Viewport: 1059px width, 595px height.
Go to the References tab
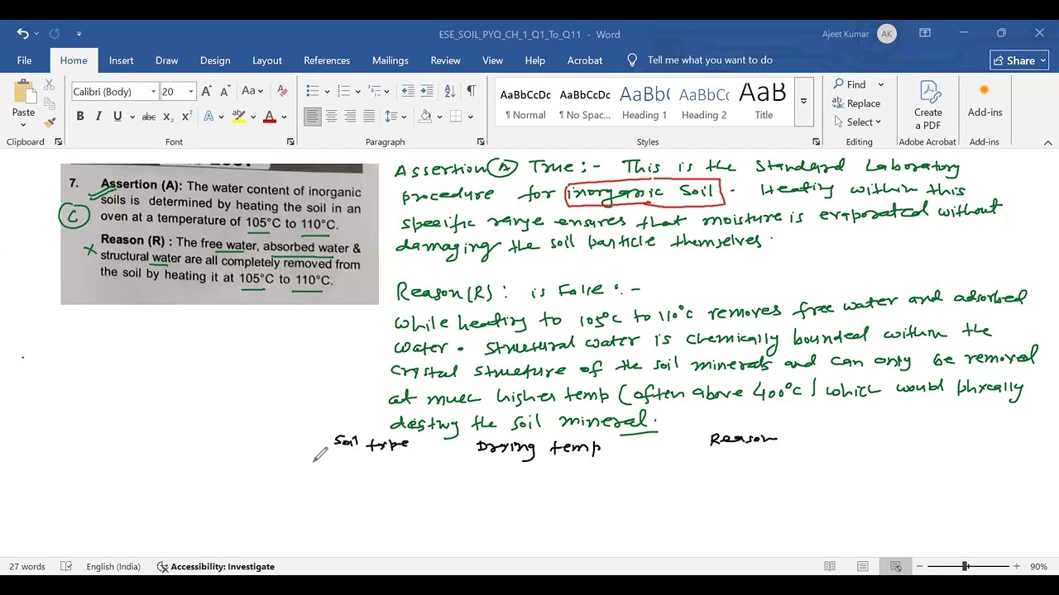[327, 60]
